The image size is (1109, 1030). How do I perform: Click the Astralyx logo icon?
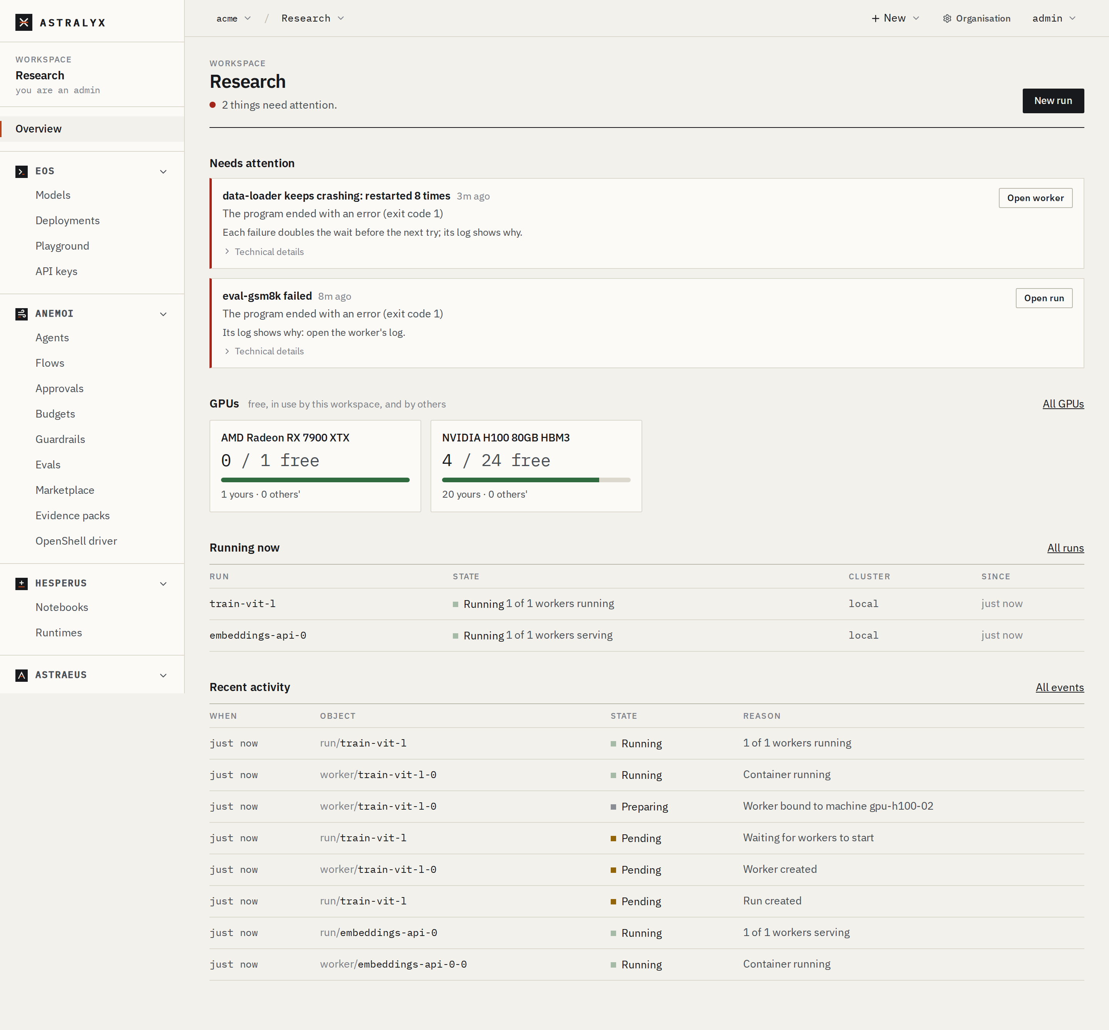23,22
